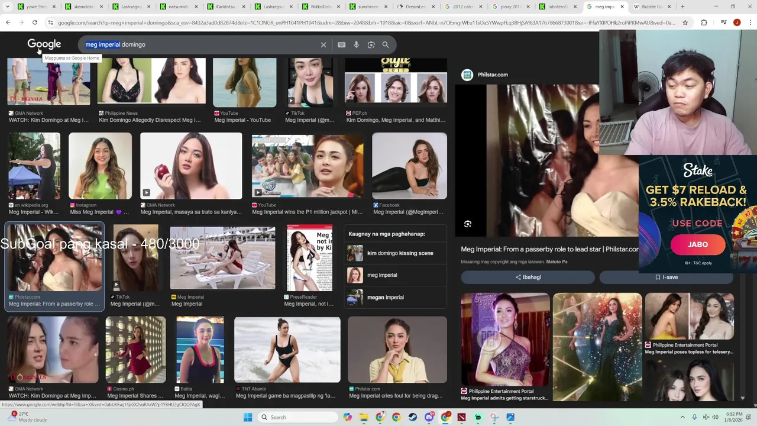Open the Copilot icon in the taskbar
Viewport: 757px width, 426px height.
[x=347, y=417]
